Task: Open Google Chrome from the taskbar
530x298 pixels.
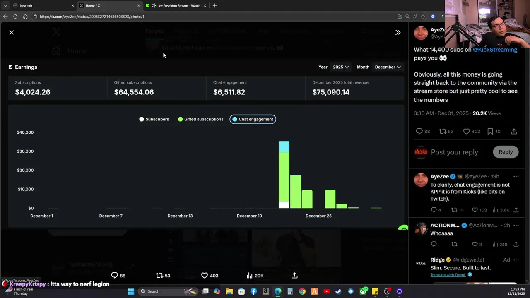Action: point(302,291)
